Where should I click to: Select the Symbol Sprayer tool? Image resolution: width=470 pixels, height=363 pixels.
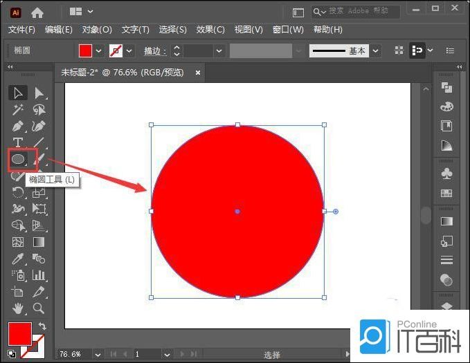tap(19, 275)
